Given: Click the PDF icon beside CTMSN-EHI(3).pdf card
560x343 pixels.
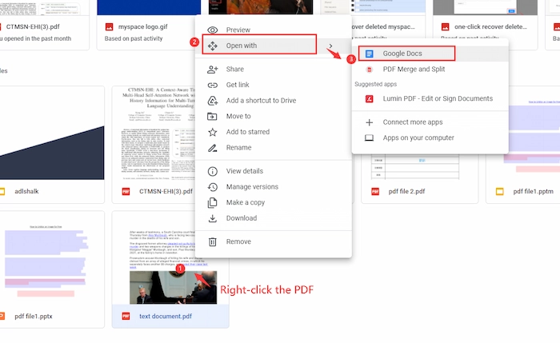Looking at the screenshot, I should coord(126,192).
